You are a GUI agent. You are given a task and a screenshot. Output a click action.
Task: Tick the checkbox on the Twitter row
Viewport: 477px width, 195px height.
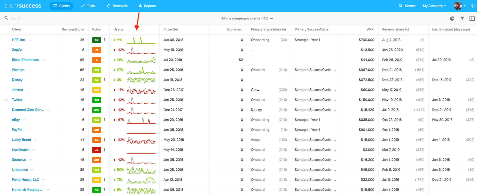point(6,100)
